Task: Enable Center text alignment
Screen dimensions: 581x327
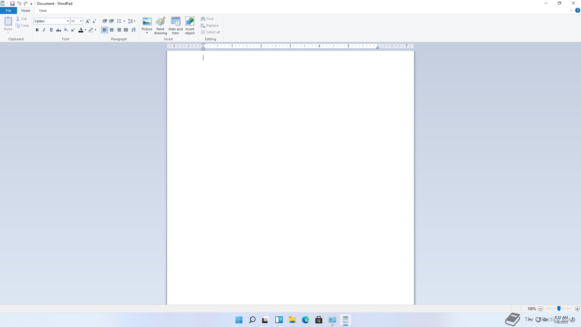Action: tap(112, 30)
